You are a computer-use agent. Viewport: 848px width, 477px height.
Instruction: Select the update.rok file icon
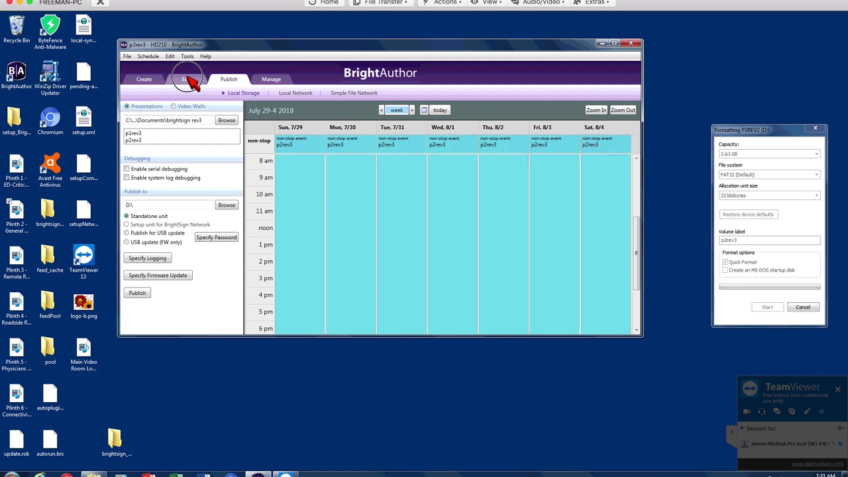(x=17, y=443)
